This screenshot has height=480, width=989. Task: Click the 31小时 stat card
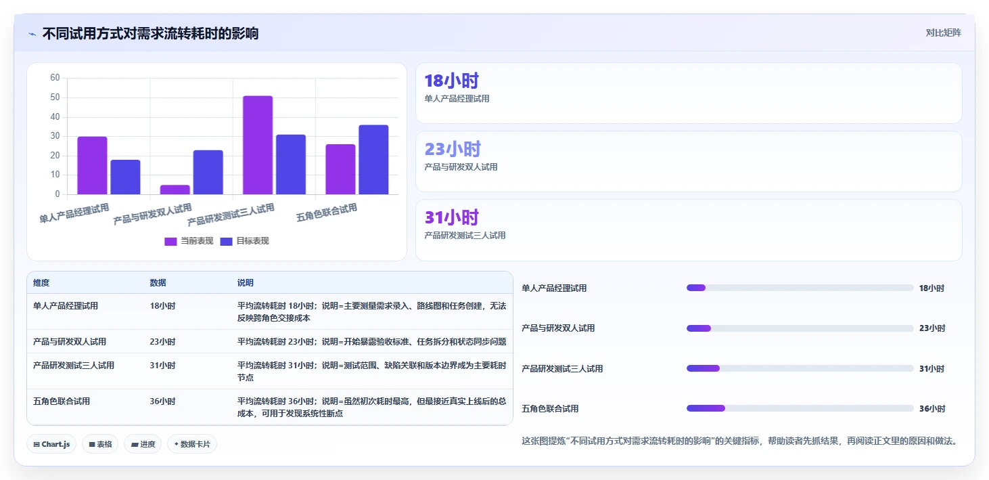pos(689,230)
